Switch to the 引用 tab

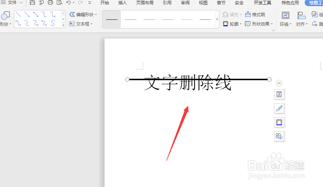click(x=167, y=3)
